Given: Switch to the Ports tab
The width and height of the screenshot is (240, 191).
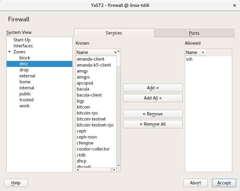Looking at the screenshot, I should tap(194, 33).
